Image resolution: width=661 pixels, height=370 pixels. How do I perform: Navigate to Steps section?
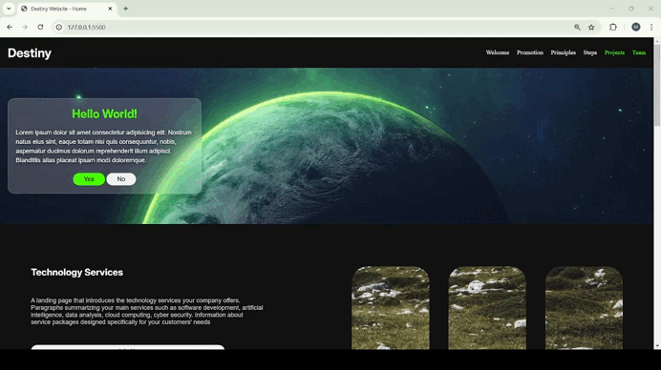pyautogui.click(x=589, y=52)
